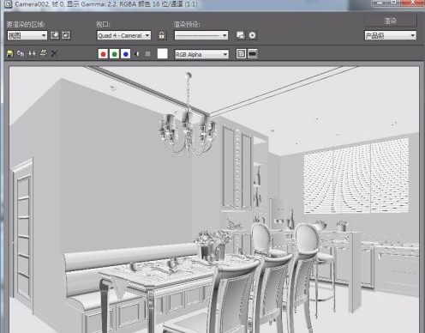Screen dimensions: 425x333
Task: Toggle the green channel display
Action: (114, 54)
